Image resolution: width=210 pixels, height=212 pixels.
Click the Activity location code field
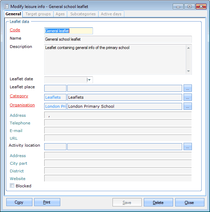pos(55,147)
